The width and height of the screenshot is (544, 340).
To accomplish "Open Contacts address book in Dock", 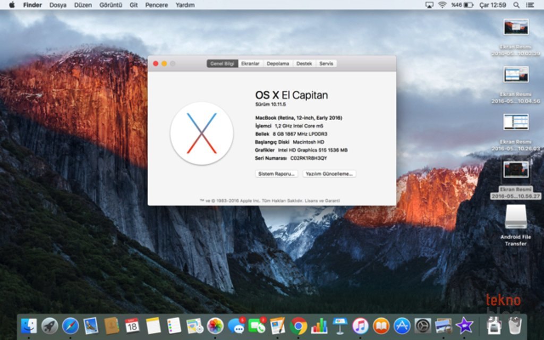I will (112, 326).
